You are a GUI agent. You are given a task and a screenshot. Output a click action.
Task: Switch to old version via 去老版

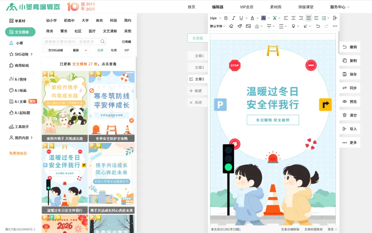(x=198, y=38)
